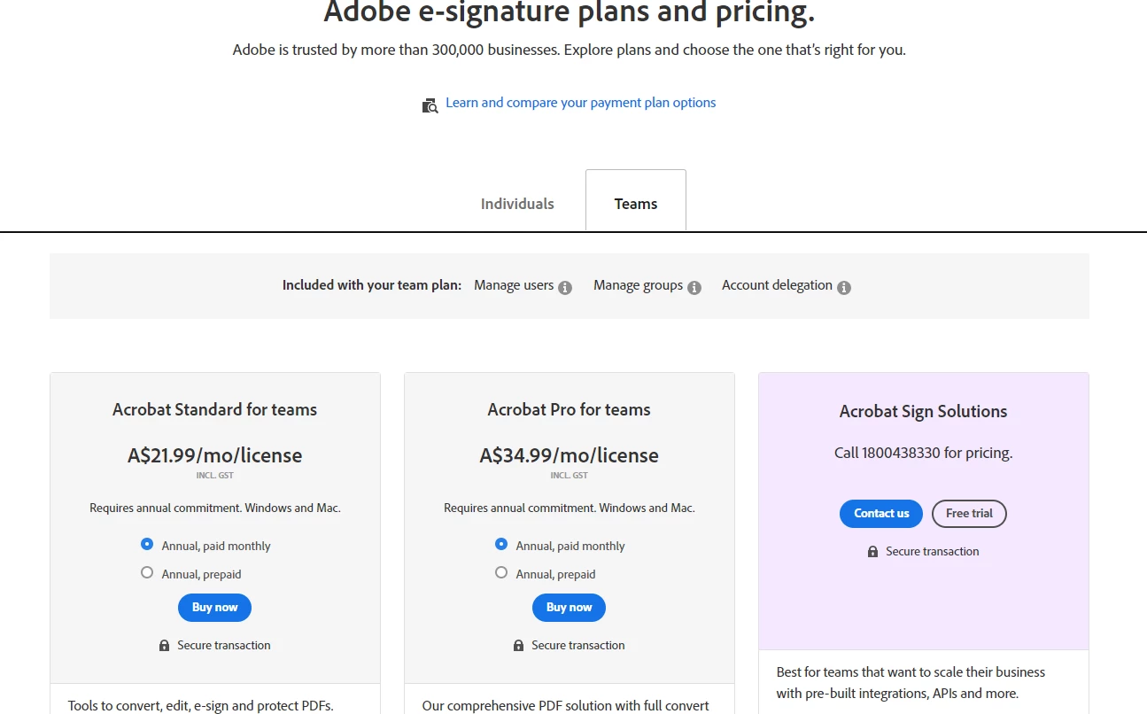Select Annual, prepaid for Acrobat Standard
This screenshot has height=714, width=1147.
click(147, 572)
